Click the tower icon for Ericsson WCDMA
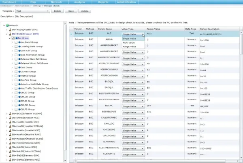 pyautogui.click(x=10, y=113)
